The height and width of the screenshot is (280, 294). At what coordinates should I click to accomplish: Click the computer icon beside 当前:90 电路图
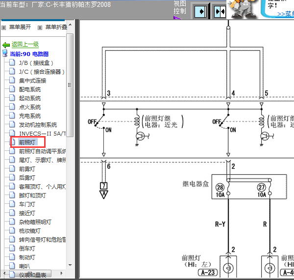[5, 54]
